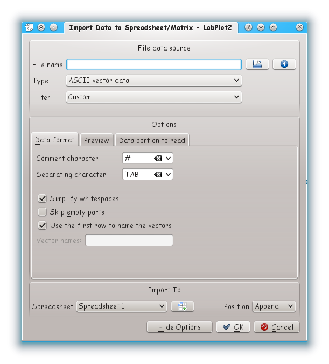This screenshot has height=364, width=329.
Task: Open the Data portion to read tab
Action: tap(152, 140)
